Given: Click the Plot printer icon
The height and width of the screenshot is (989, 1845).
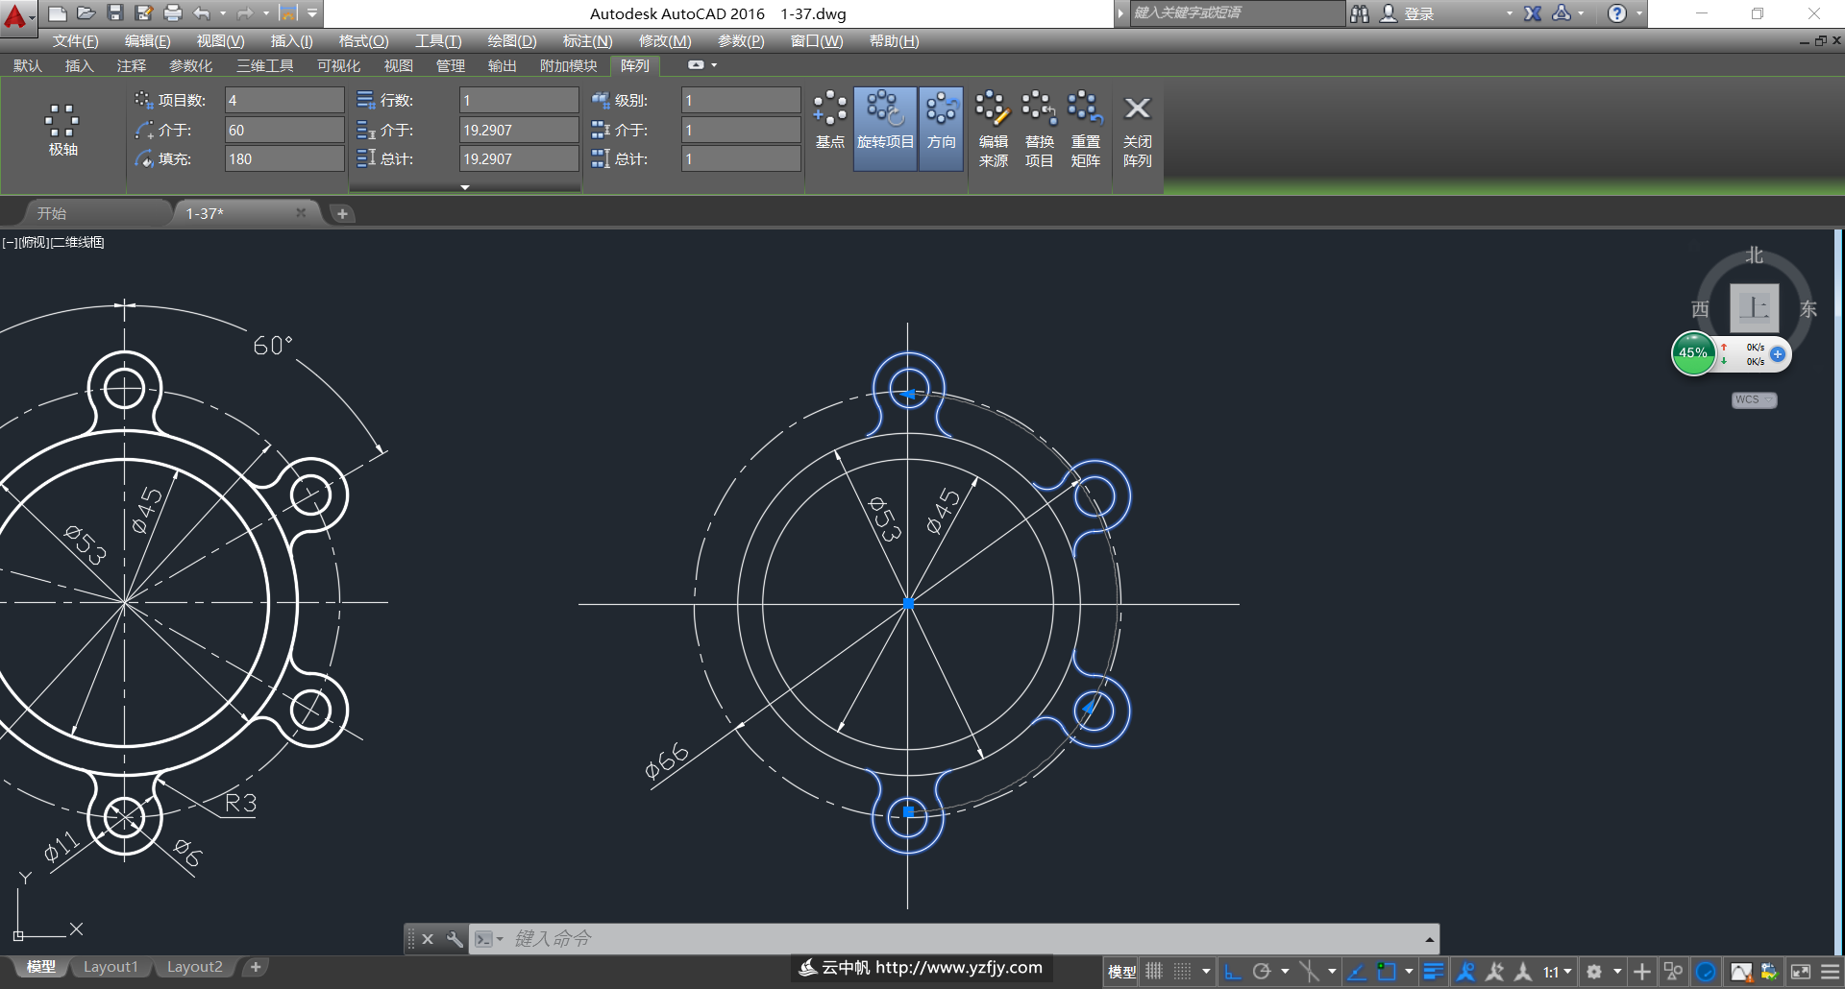Looking at the screenshot, I should [x=173, y=13].
